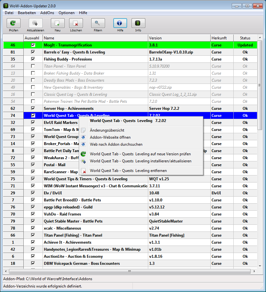Sort by the Herkunft column header
Viewport: 266px width, 292px height.
point(222,38)
